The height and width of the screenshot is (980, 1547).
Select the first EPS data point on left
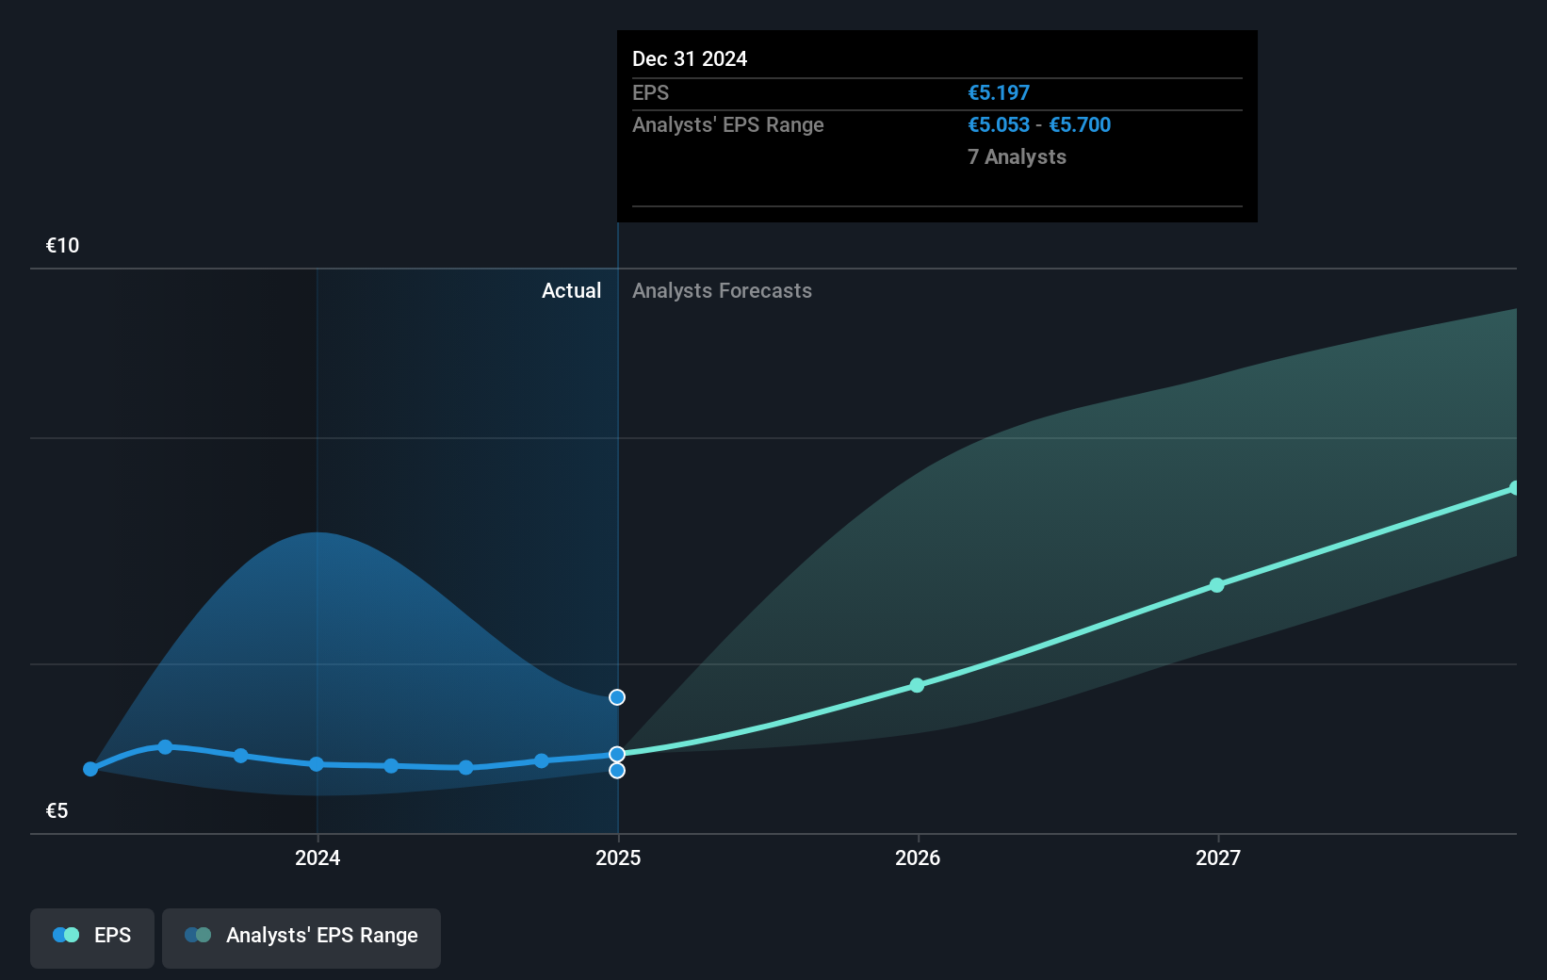[x=90, y=769]
